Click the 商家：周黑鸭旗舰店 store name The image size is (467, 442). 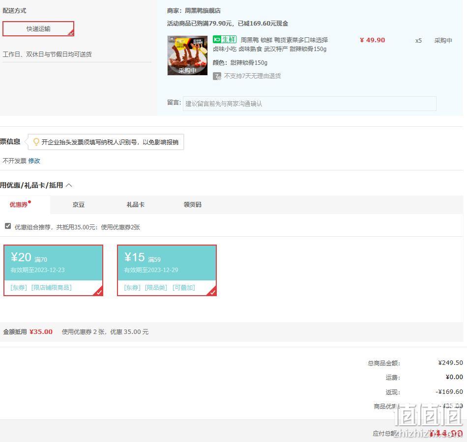pos(194,11)
